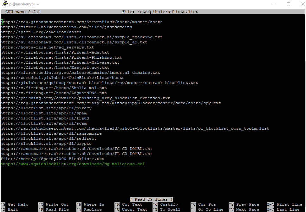The width and height of the screenshot is (306, 212).
Task: Click the Exit shortcut label
Action: point(13,209)
